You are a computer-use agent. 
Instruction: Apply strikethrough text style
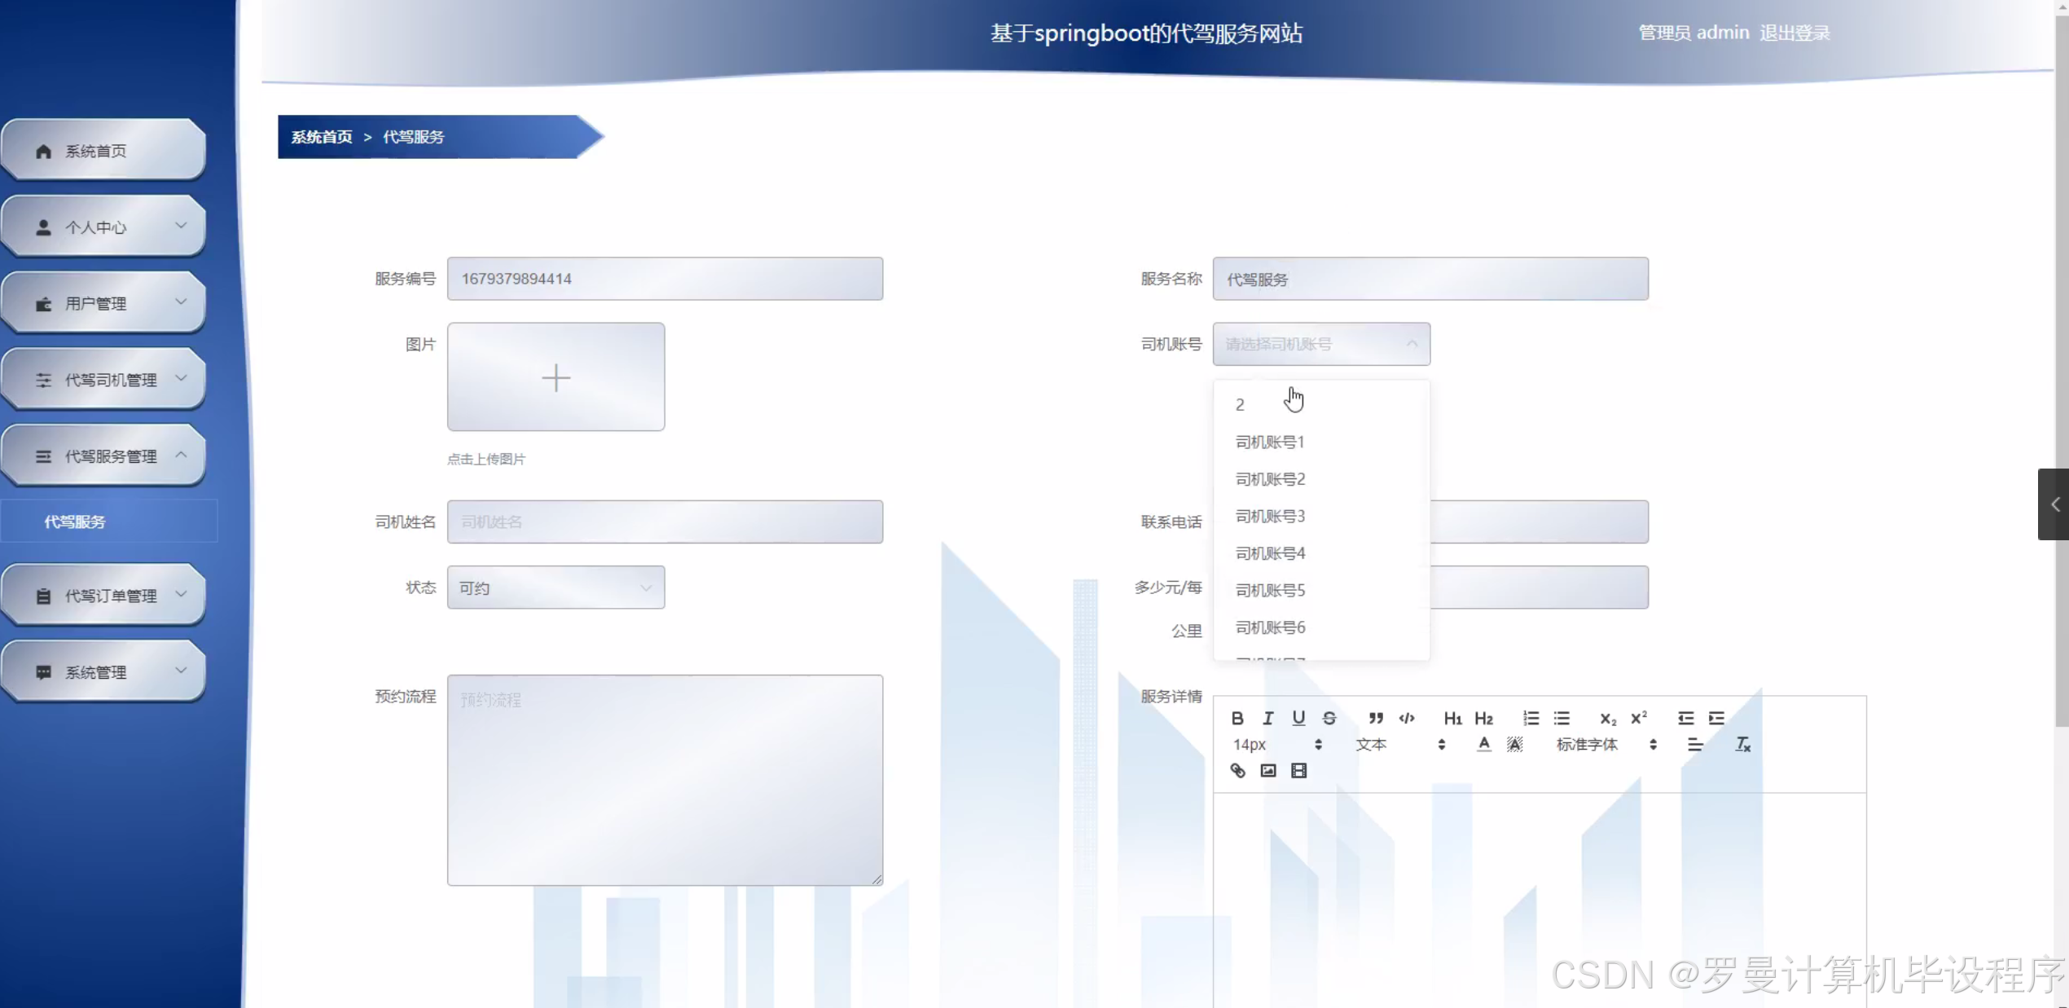(x=1329, y=718)
